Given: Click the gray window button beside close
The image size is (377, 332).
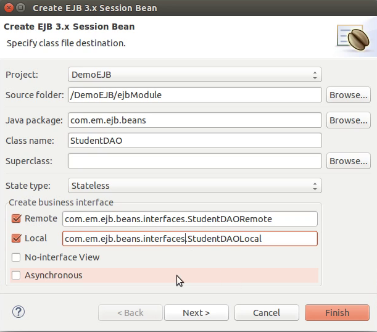Looking at the screenshot, I should [21, 8].
